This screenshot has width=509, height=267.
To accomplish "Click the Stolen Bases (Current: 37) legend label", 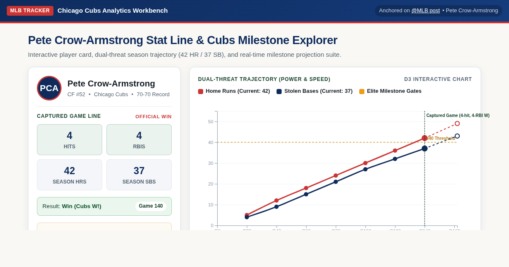I will [318, 91].
